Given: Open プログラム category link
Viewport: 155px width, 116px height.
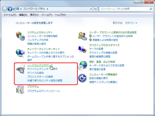Looking at the screenshot, I should tap(33, 87).
